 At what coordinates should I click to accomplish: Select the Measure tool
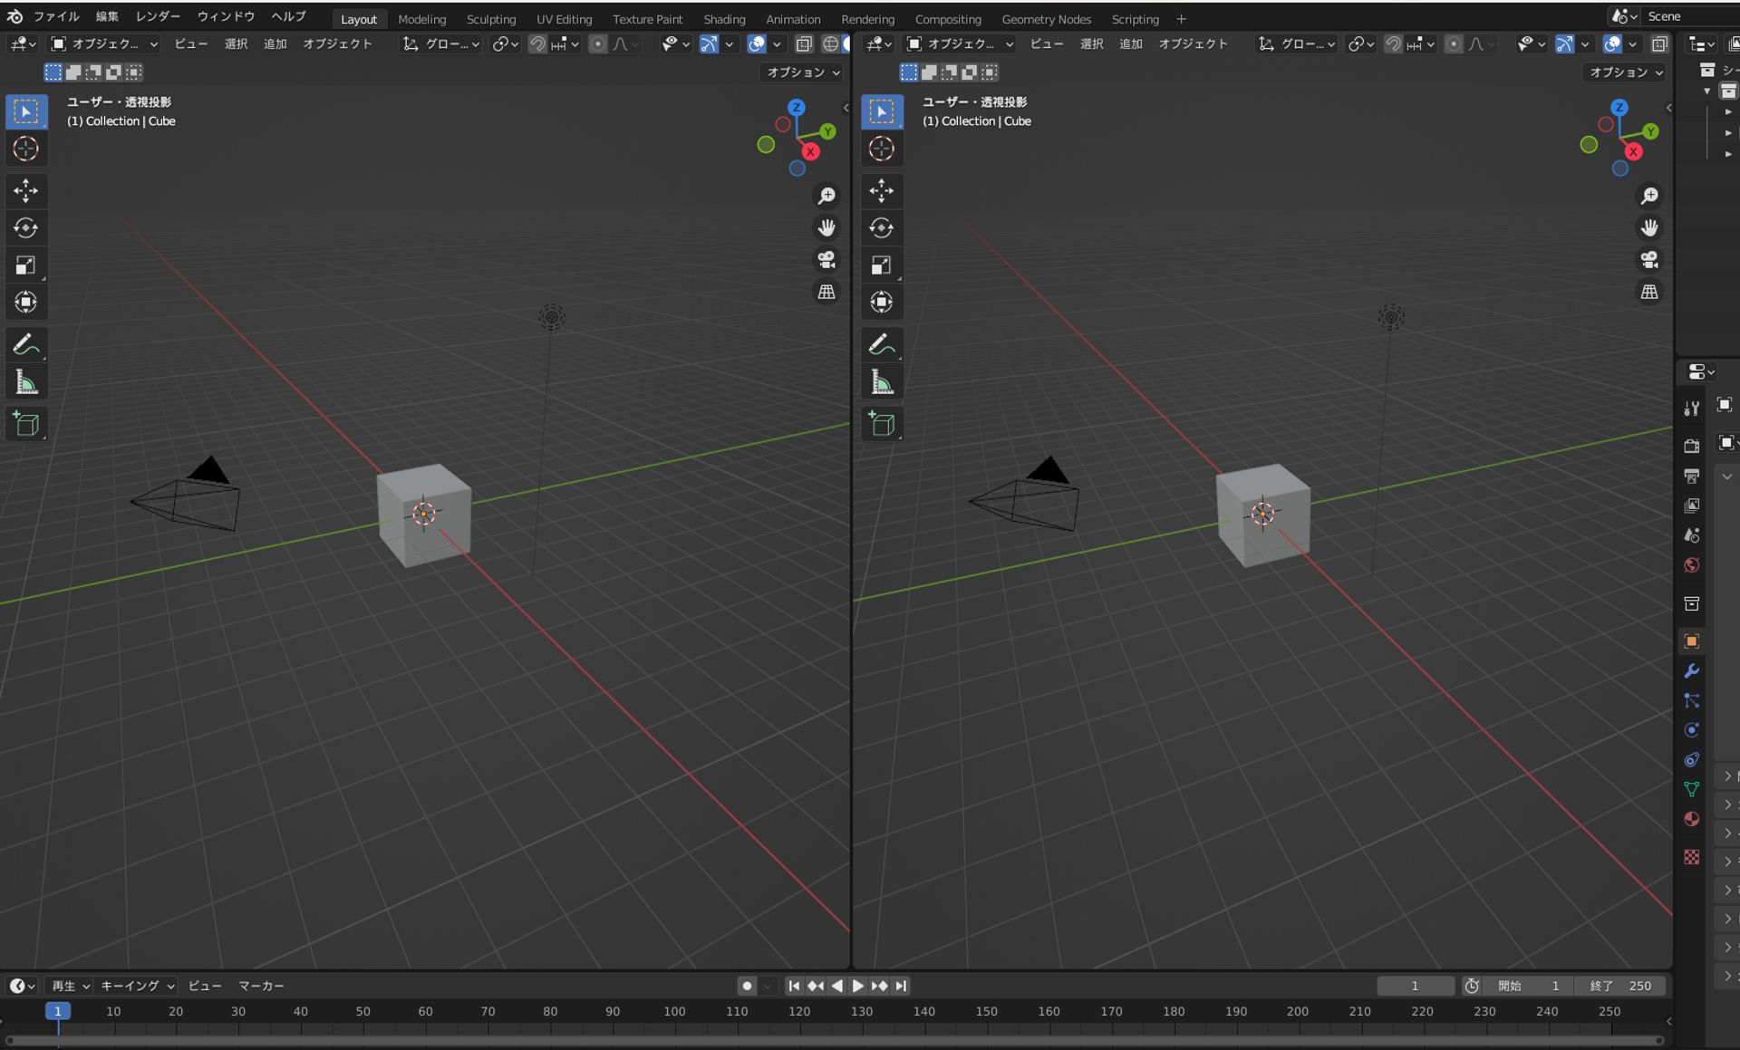(x=26, y=381)
